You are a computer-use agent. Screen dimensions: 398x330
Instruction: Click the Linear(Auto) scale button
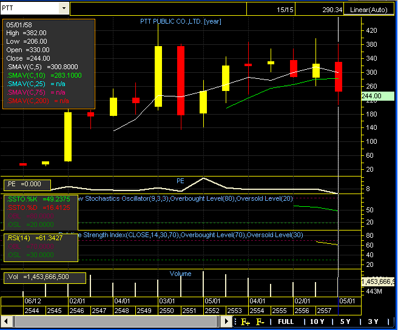point(368,10)
